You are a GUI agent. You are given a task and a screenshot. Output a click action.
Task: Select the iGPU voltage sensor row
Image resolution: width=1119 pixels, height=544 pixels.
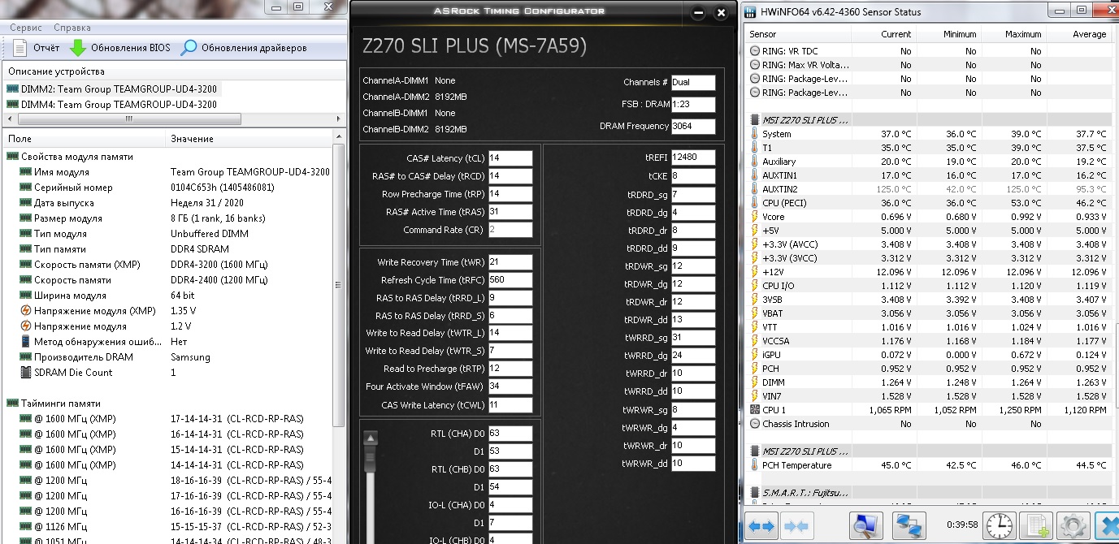coord(928,355)
